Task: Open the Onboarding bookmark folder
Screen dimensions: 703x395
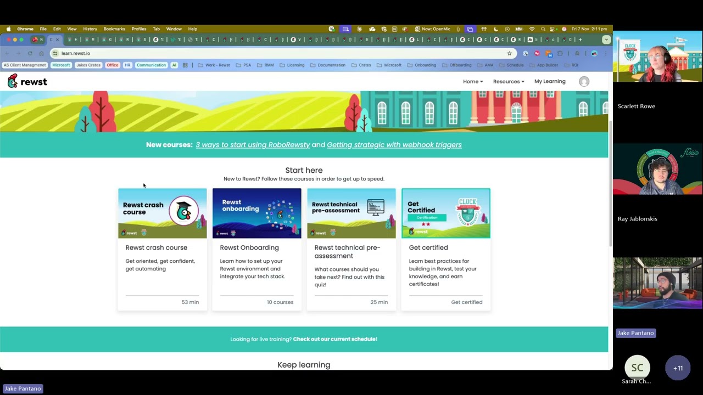Action: tap(421, 65)
